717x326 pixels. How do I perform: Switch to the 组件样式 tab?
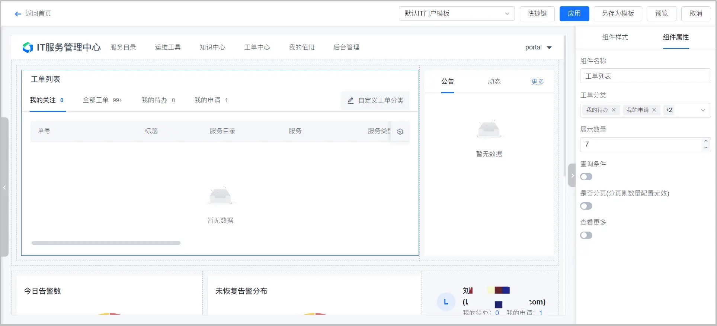(x=615, y=37)
